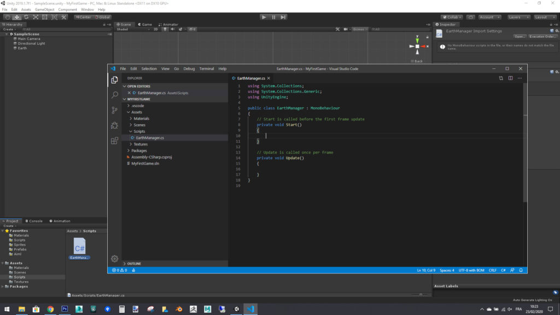Toggle scene audio in the Scene view
The image size is (560, 315).
pyautogui.click(x=172, y=28)
